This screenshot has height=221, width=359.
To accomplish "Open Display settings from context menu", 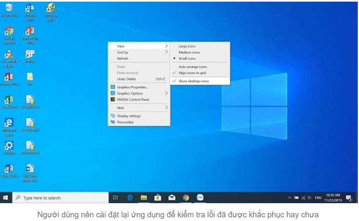I will click(128, 116).
